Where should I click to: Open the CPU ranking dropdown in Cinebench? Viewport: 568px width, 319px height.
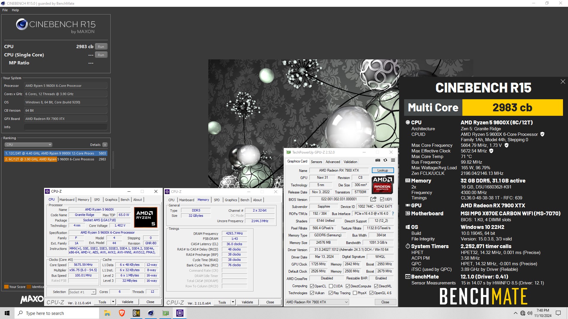point(28,145)
